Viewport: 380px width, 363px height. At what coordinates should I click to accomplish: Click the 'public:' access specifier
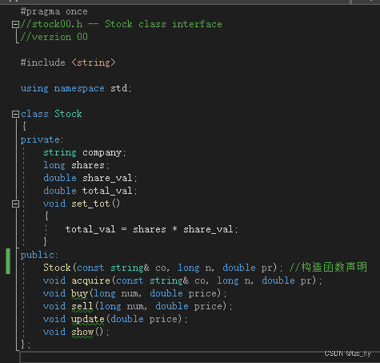pos(39,255)
